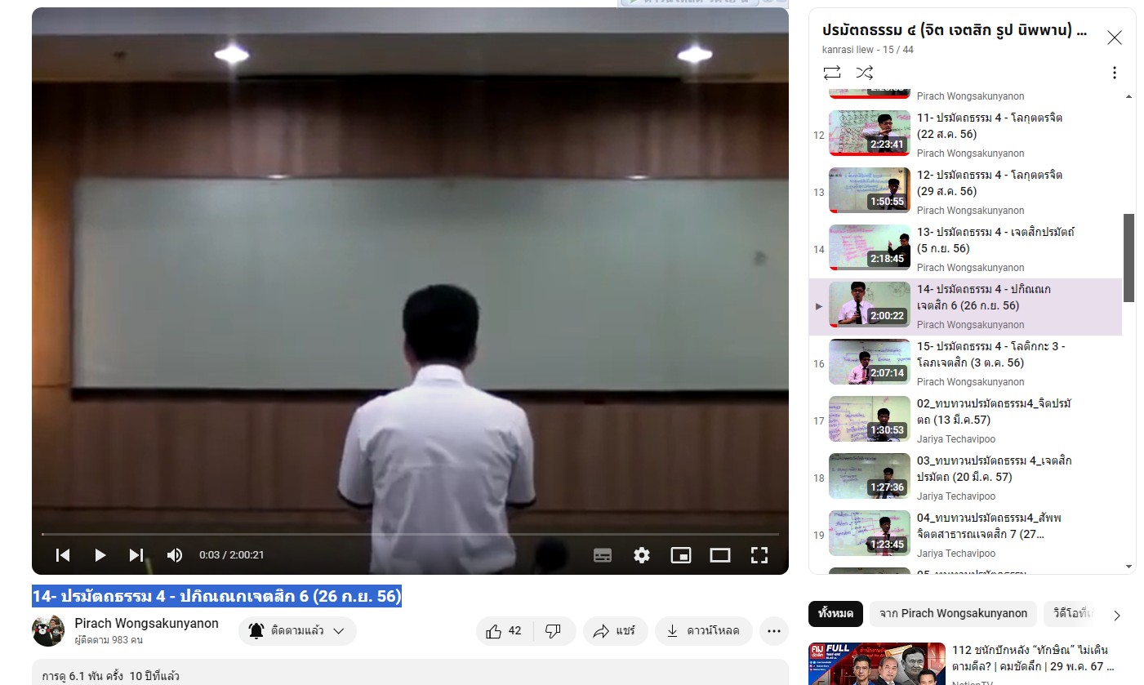Skip to previous video
Image resolution: width=1144 pixels, height=685 pixels.
[63, 555]
